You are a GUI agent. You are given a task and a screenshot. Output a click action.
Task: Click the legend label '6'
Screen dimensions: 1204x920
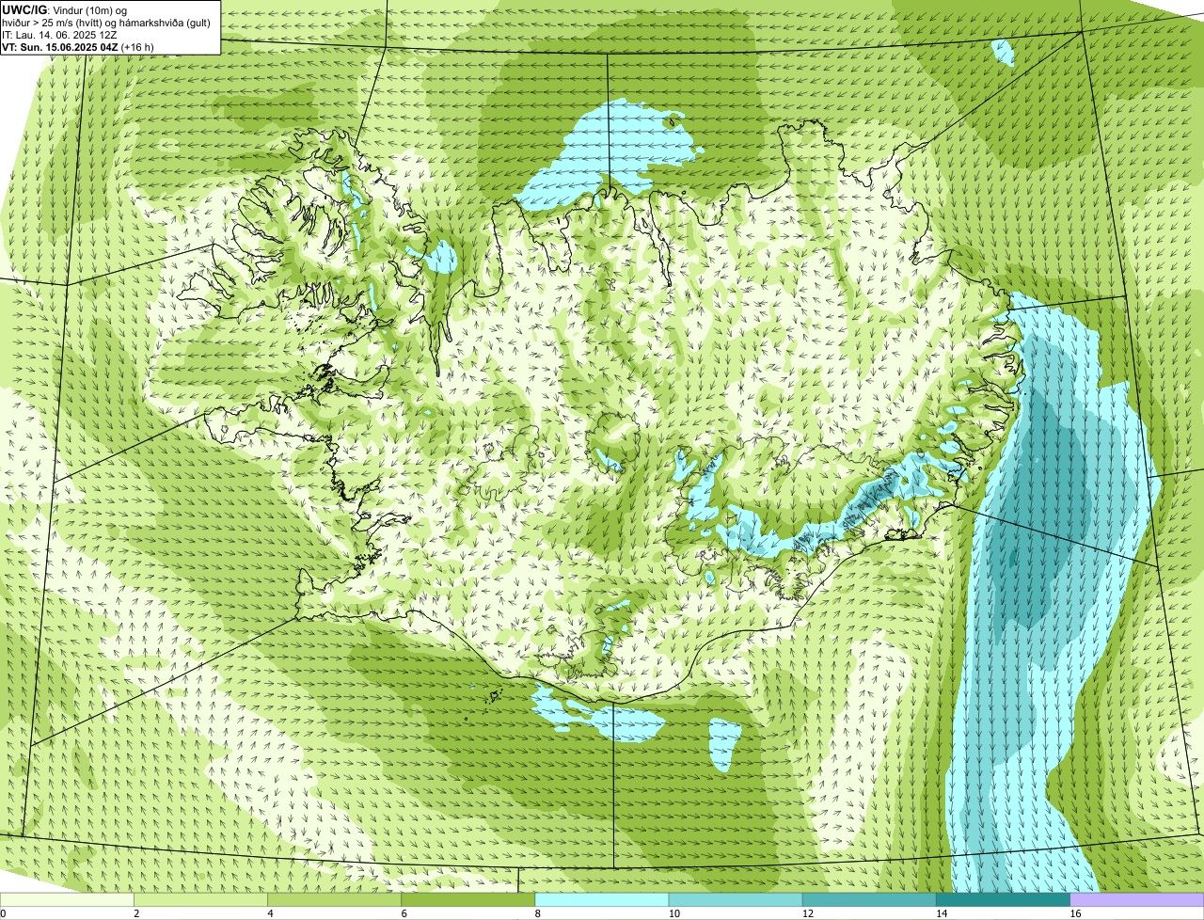(x=404, y=913)
